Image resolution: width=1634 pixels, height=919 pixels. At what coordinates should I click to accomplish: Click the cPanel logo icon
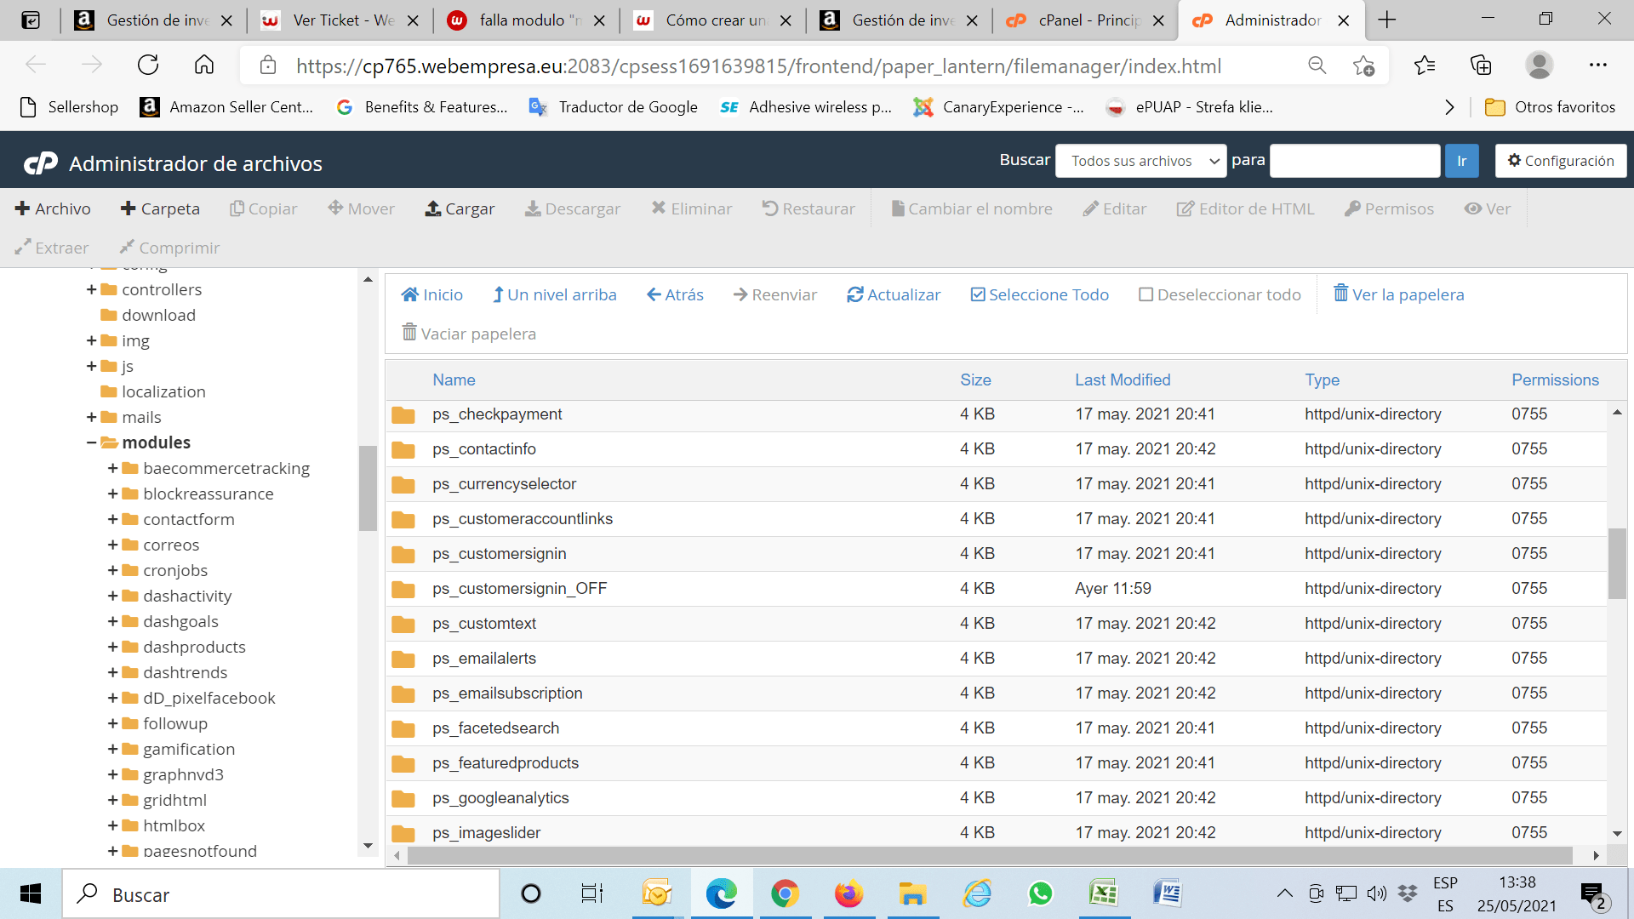pyautogui.click(x=39, y=163)
